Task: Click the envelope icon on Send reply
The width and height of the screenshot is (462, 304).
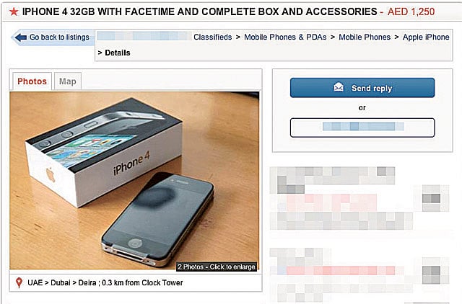Action: pos(339,87)
